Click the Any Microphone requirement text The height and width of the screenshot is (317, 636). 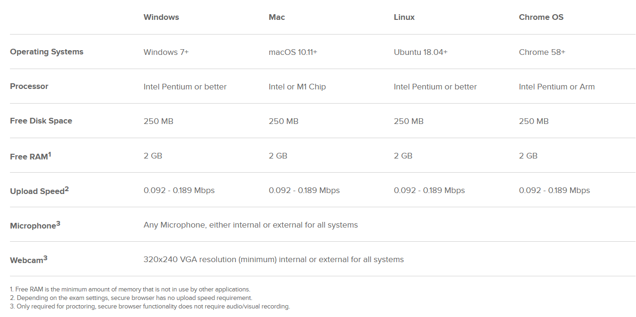pyautogui.click(x=250, y=225)
